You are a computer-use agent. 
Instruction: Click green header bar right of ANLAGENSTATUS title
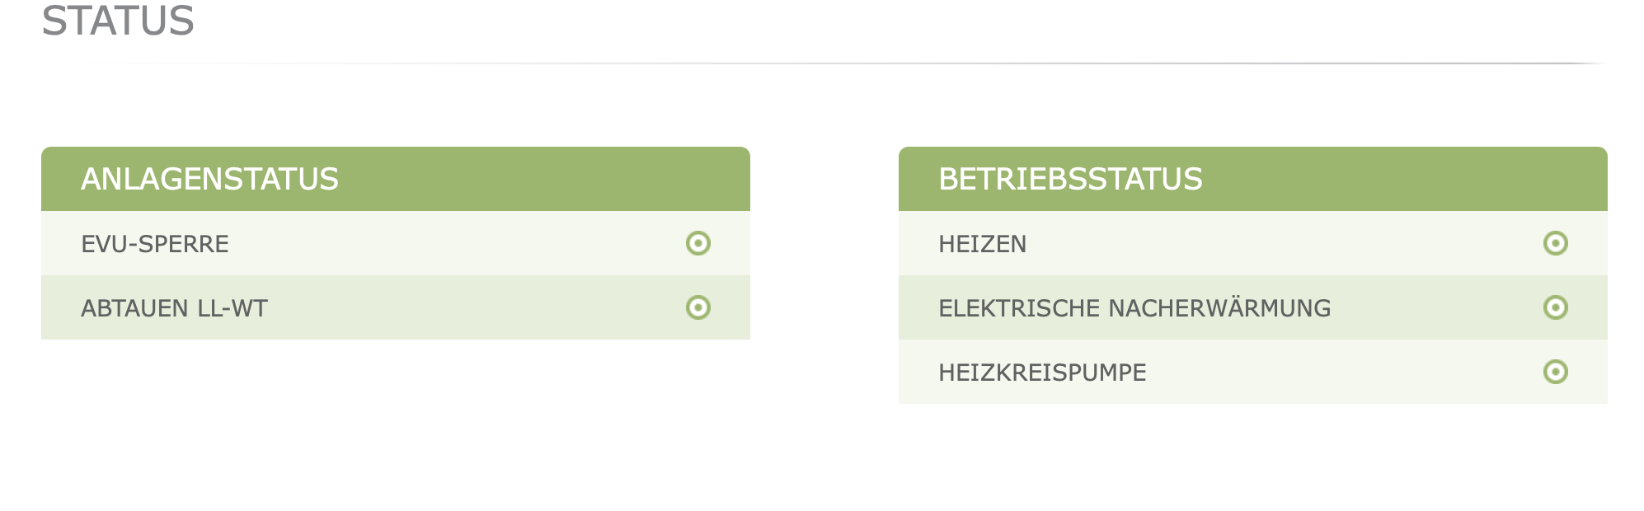(x=544, y=179)
